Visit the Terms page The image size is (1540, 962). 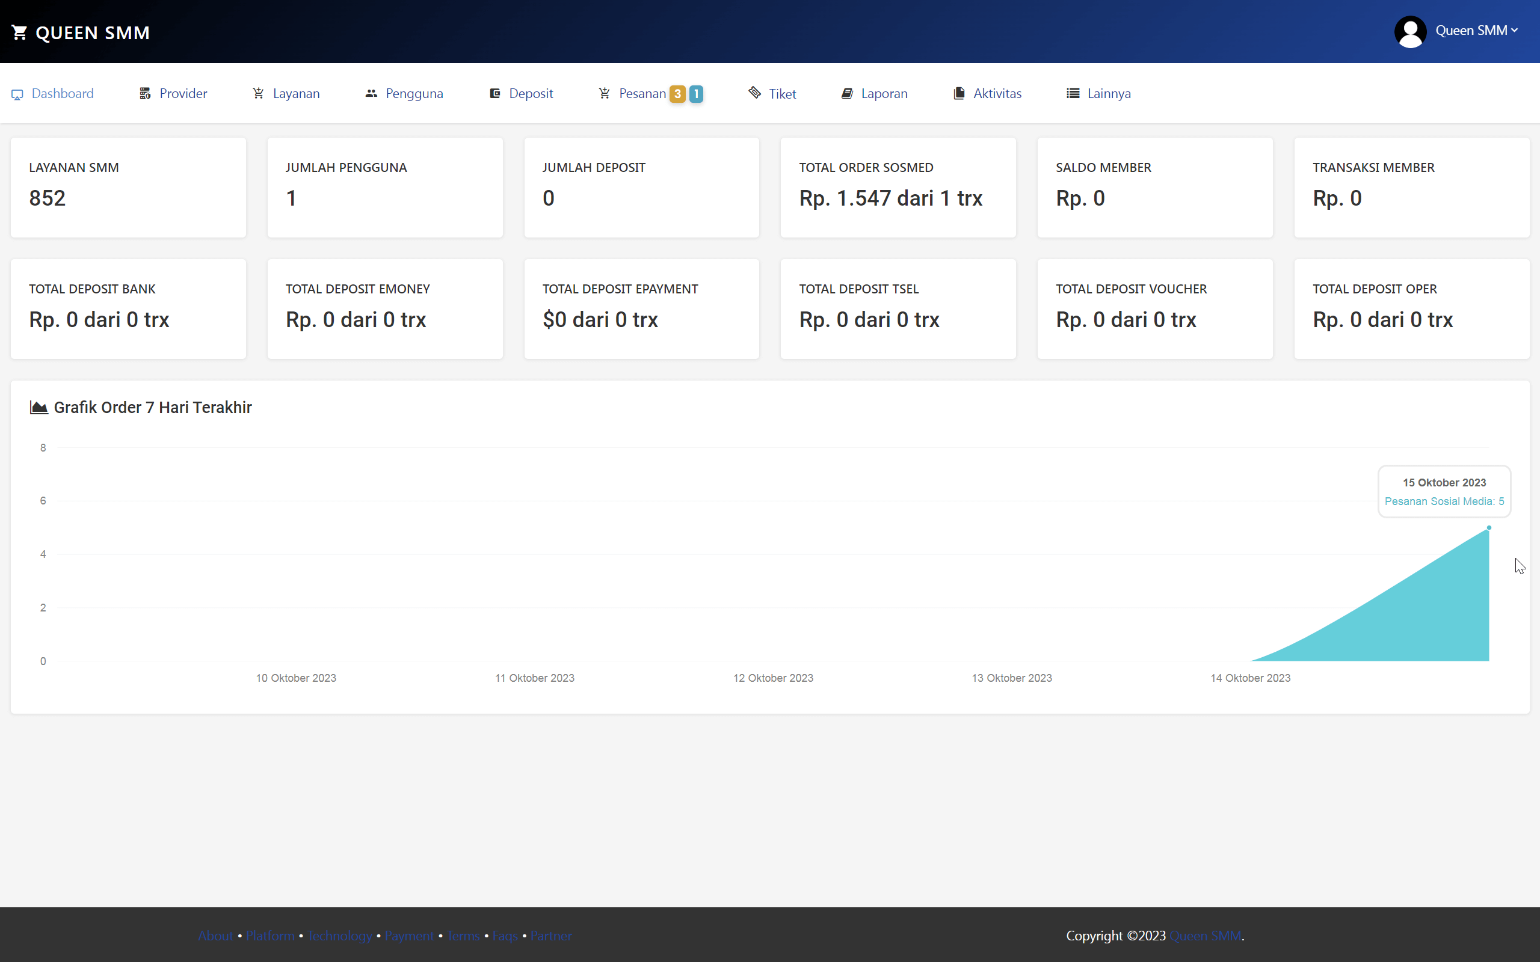[x=463, y=936]
